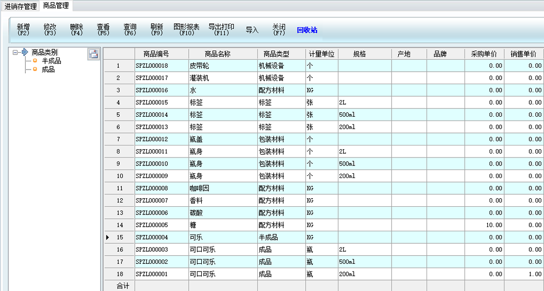Sort by 商品编号 column header
This screenshot has height=291, width=544.
(162, 54)
